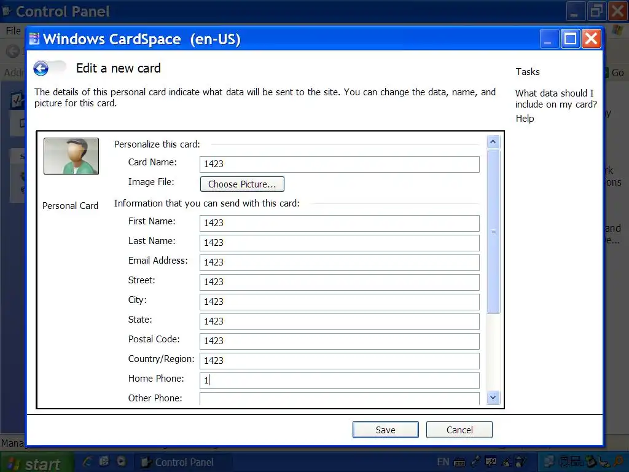Image resolution: width=629 pixels, height=472 pixels.
Task: Click the keyboard icon in language bar
Action: (x=459, y=462)
